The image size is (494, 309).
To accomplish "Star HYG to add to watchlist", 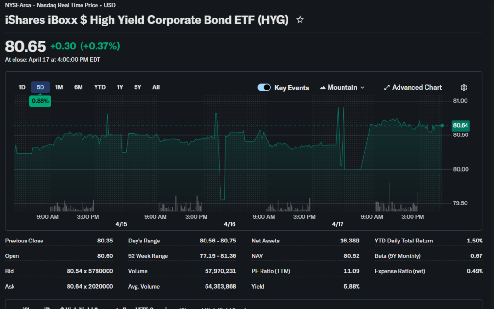I will tap(300, 20).
